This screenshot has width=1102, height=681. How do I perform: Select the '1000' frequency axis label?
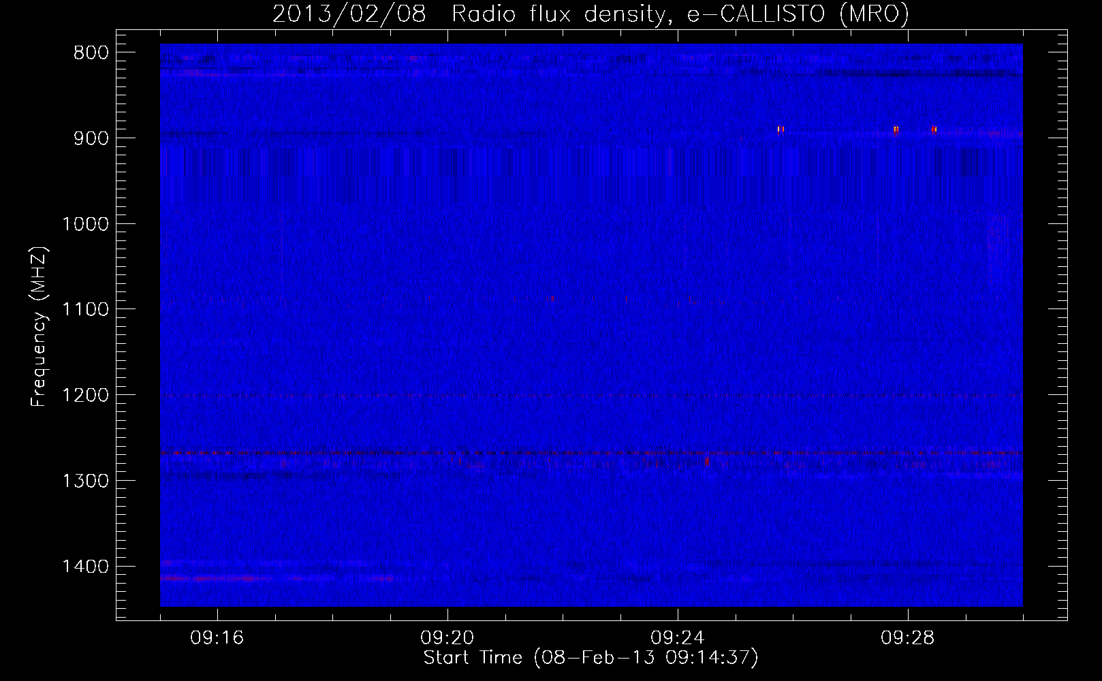click(86, 224)
